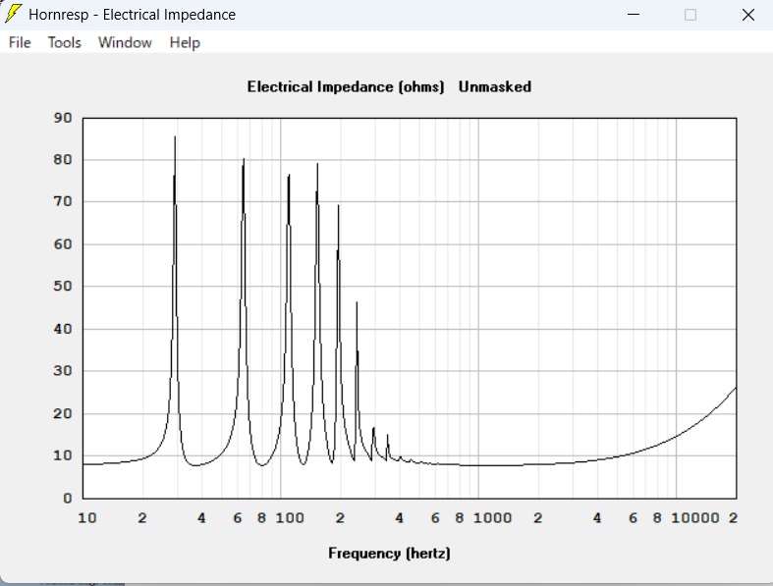Click the "Unmasked" label above the chart
The image size is (773, 586).
click(495, 86)
